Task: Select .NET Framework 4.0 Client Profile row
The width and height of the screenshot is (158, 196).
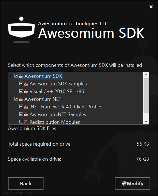Action: click(x=65, y=107)
